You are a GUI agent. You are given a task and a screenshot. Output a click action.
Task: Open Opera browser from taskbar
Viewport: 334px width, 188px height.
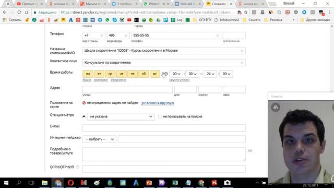pyautogui.click(x=71, y=183)
